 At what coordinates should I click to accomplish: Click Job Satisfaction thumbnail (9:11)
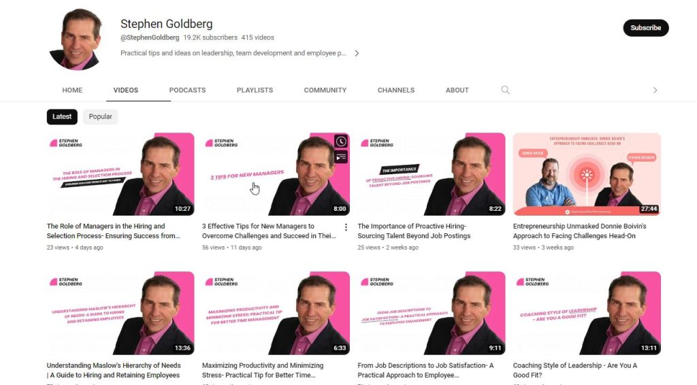(431, 313)
